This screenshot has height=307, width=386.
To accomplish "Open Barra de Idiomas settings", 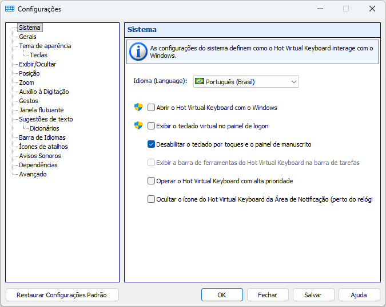I will (x=42, y=137).
